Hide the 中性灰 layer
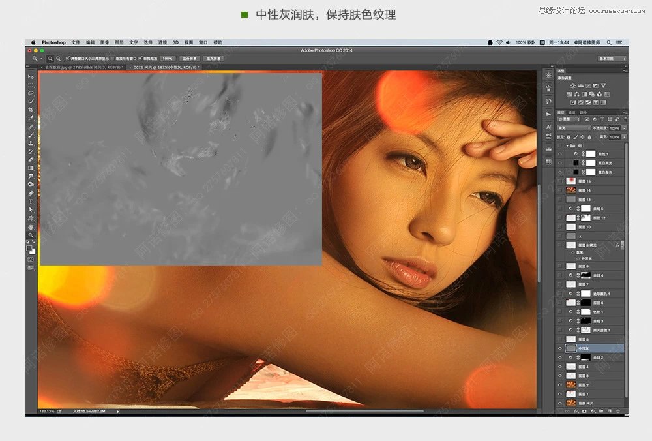The height and width of the screenshot is (441, 652). point(559,348)
